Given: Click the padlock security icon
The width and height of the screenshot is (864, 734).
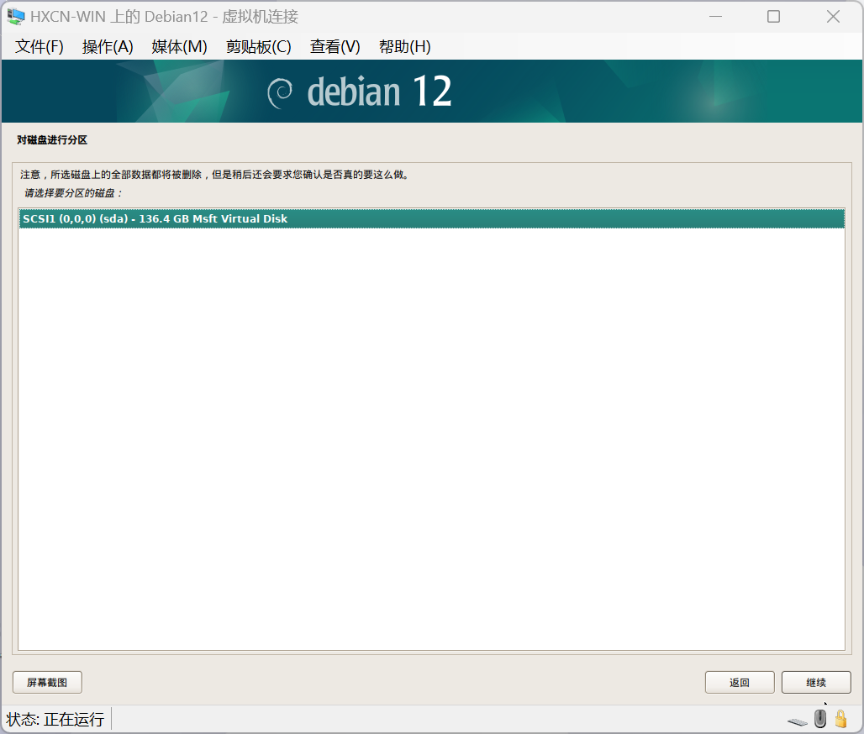Looking at the screenshot, I should point(840,719).
